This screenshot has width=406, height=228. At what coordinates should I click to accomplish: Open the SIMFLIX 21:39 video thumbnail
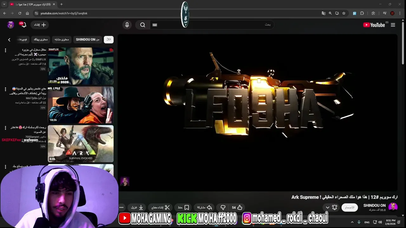(81, 66)
